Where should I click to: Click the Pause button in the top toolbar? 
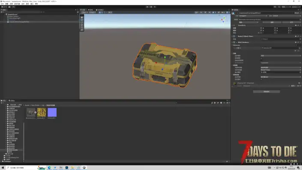click(x=151, y=7)
